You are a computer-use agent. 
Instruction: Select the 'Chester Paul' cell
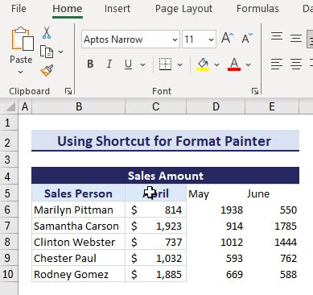pyautogui.click(x=78, y=258)
